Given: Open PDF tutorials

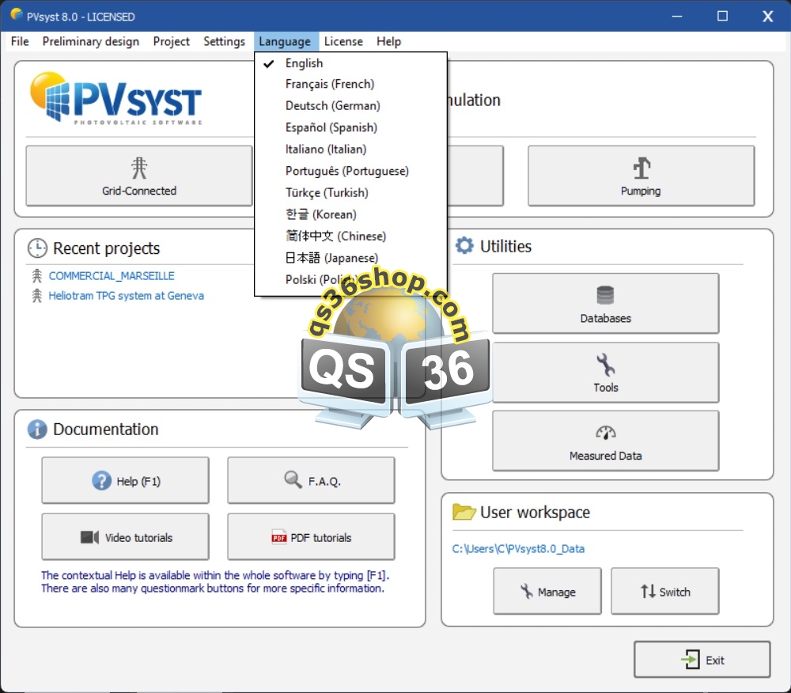Looking at the screenshot, I should [311, 536].
